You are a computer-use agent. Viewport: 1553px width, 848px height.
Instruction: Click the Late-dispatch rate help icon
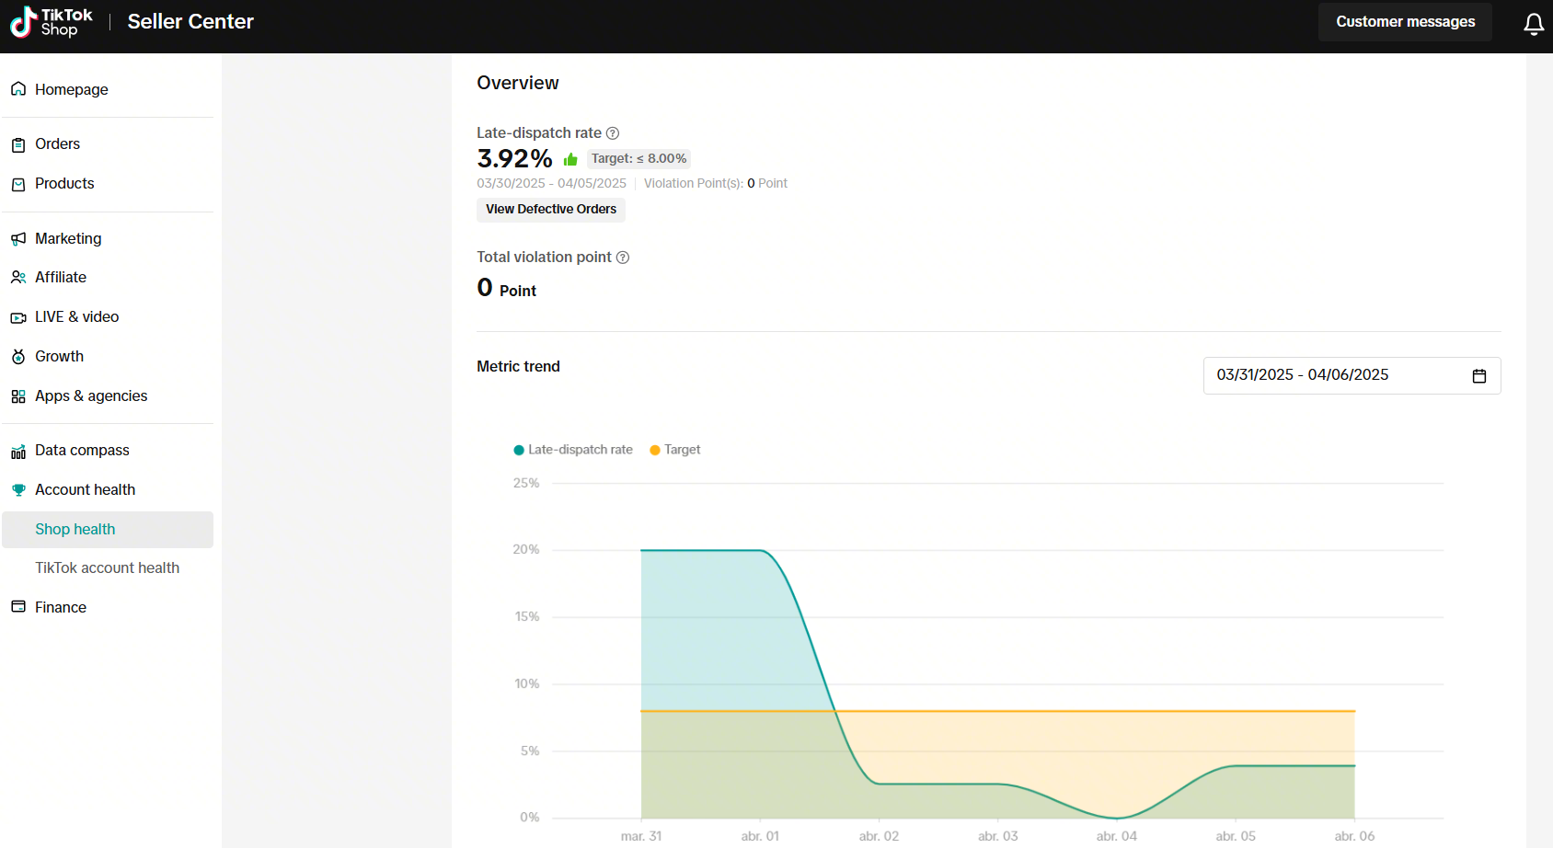(x=613, y=133)
